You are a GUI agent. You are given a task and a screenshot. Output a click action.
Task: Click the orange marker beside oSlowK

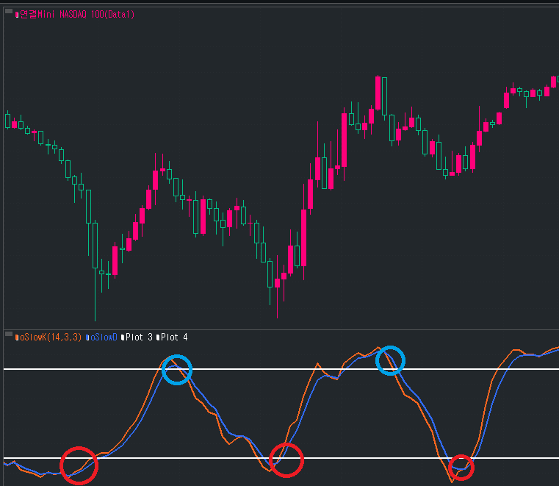tap(17, 337)
